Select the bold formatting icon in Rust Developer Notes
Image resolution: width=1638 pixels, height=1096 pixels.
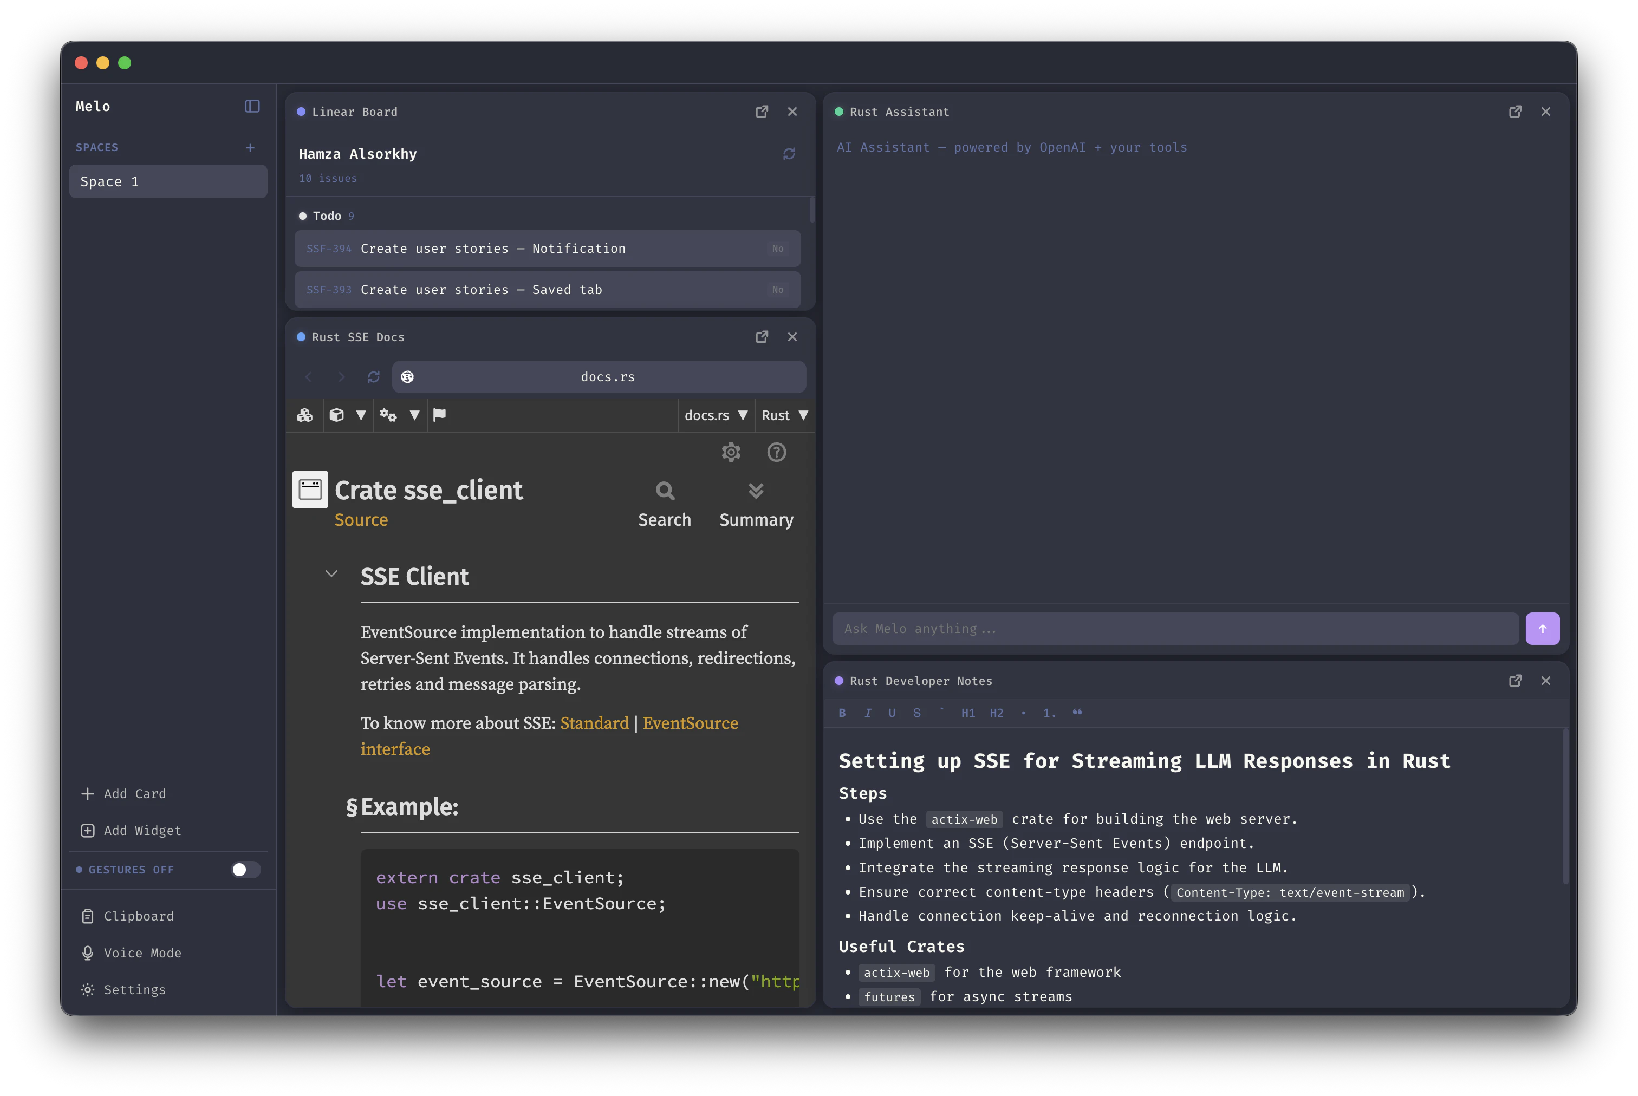[x=842, y=713]
